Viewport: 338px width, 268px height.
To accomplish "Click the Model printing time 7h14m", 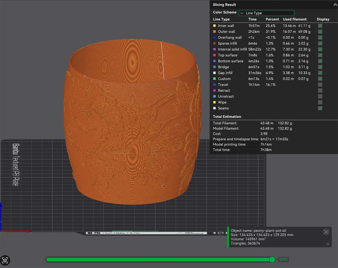I will [x=266, y=144].
